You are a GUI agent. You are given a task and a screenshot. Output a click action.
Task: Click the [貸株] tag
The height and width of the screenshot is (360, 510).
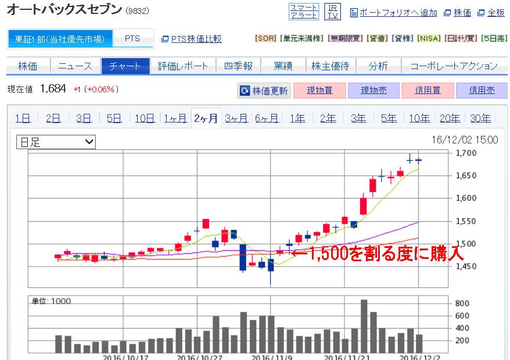(x=403, y=38)
